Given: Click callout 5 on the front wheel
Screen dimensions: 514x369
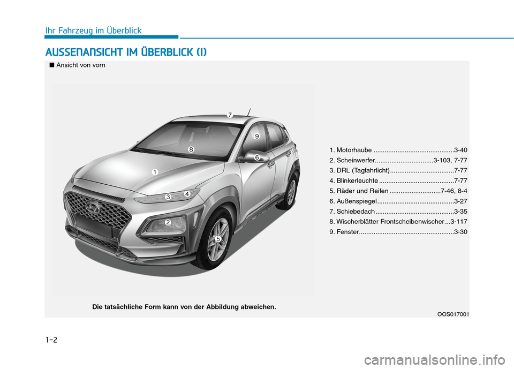Looking at the screenshot, I should coord(218,238).
